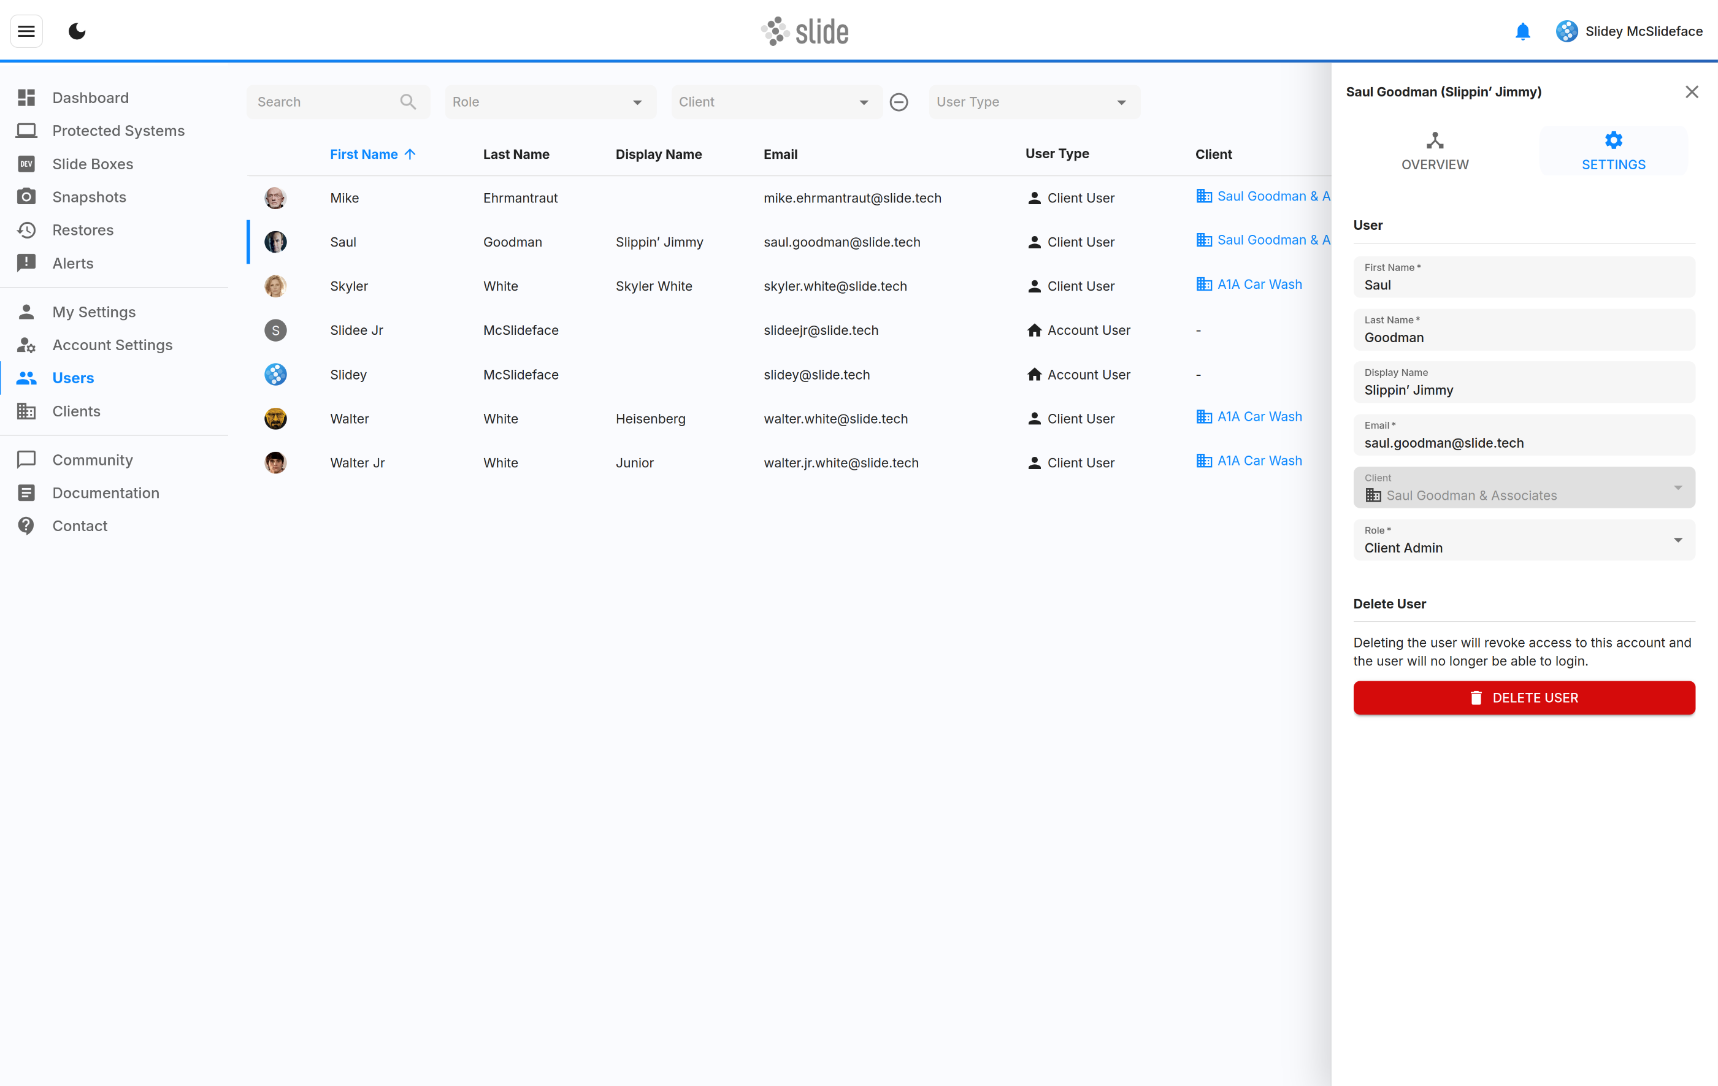This screenshot has width=1718, height=1086.
Task: Open notifications bell
Action: pyautogui.click(x=1522, y=31)
